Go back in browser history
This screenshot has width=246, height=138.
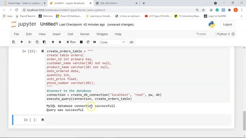(x=4, y=10)
